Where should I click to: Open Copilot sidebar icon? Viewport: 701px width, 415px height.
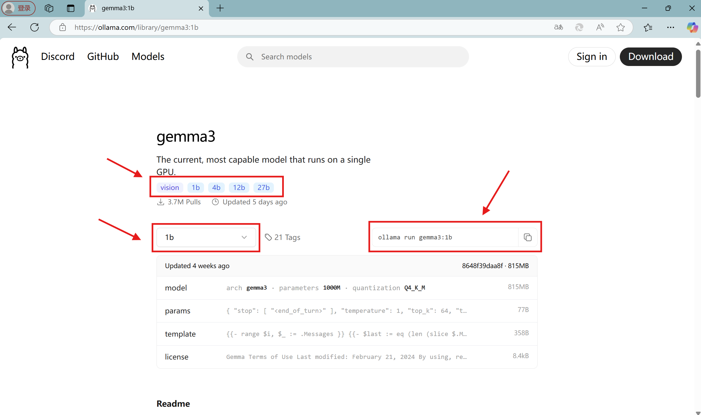point(692,27)
